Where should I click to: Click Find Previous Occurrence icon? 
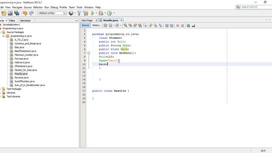[130, 25]
